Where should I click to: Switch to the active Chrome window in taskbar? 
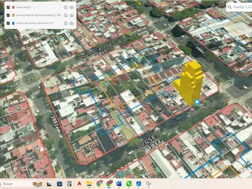click(109, 183)
